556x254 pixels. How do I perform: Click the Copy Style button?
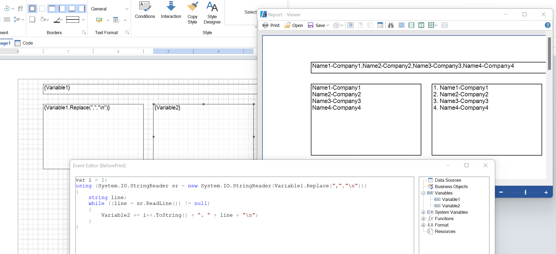pos(192,13)
